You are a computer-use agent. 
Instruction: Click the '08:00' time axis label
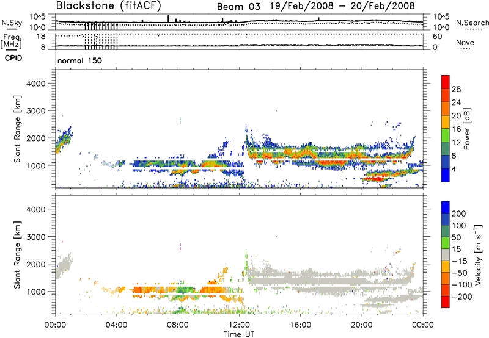177,325
